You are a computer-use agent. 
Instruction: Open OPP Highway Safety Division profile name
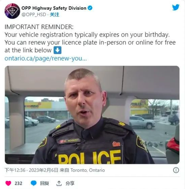(54, 8)
